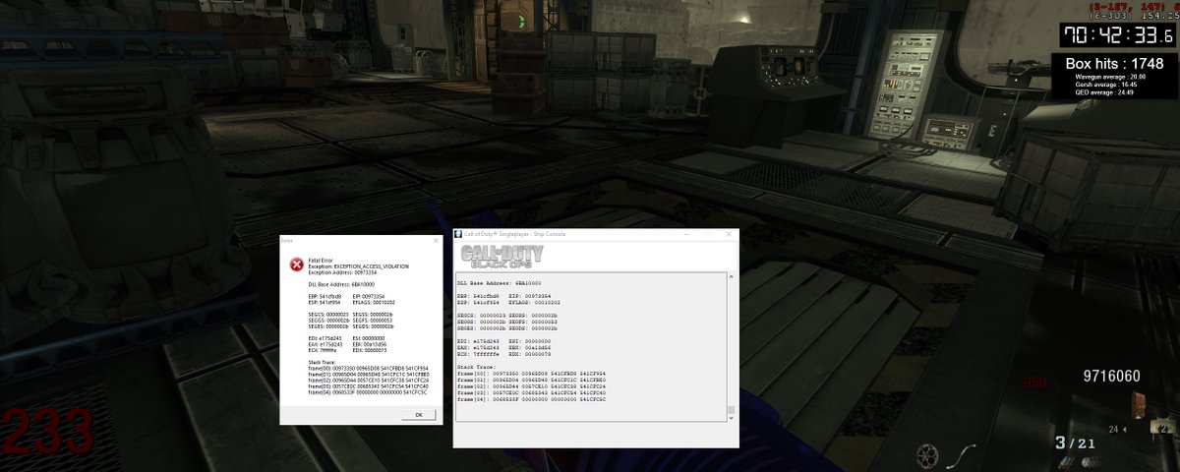This screenshot has height=472, width=1180.
Task: Click the perk slot icon labeled 2
Action: (x=1163, y=427)
